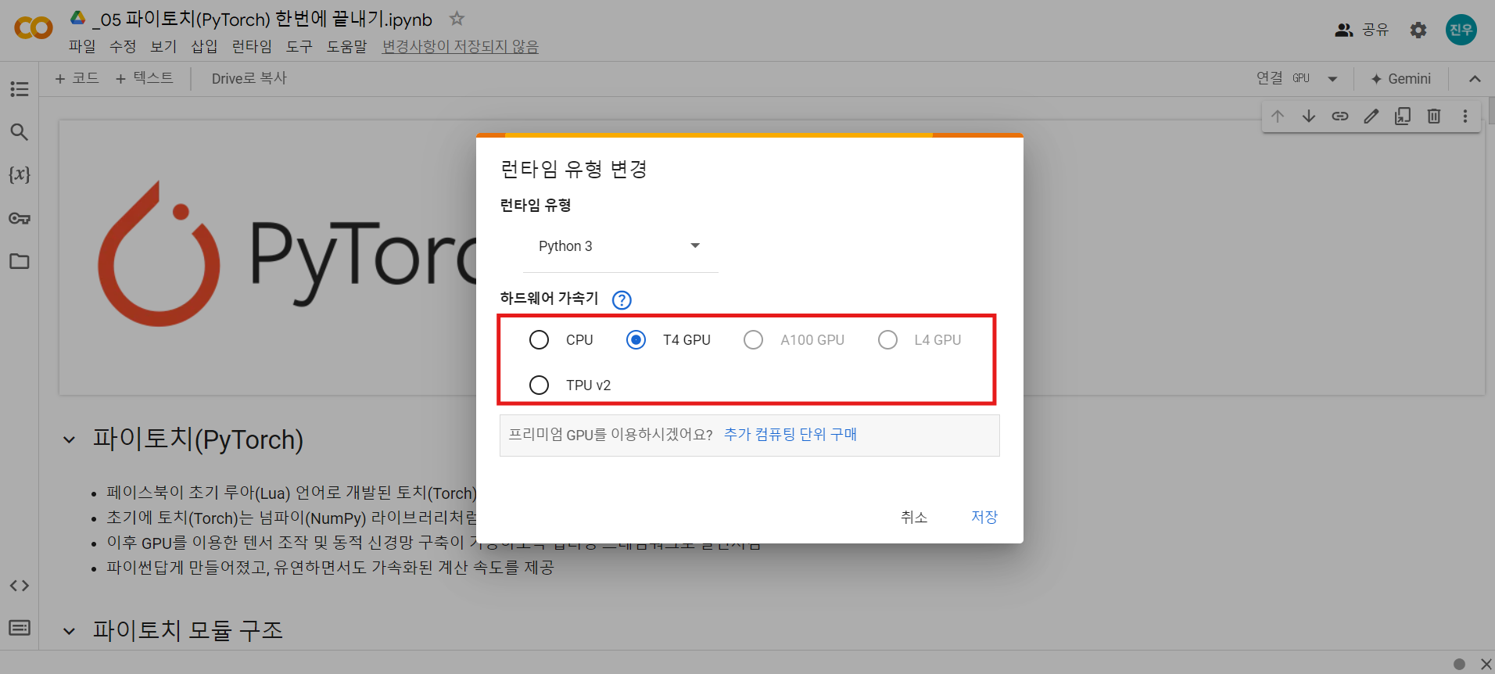Open the secrets key icon panel
The image size is (1495, 674).
[x=20, y=218]
